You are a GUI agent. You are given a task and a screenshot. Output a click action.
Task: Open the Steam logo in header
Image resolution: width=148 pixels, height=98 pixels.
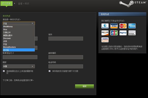pos(133,4)
